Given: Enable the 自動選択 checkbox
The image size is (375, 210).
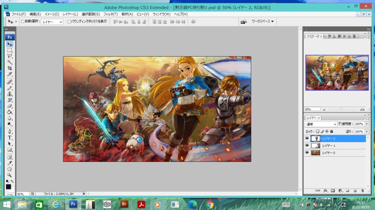Looking at the screenshot, I should (22, 22).
